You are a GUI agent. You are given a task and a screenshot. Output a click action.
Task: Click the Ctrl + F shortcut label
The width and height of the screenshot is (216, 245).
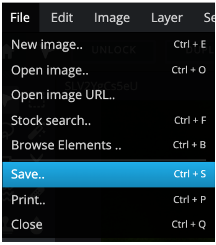190,120
